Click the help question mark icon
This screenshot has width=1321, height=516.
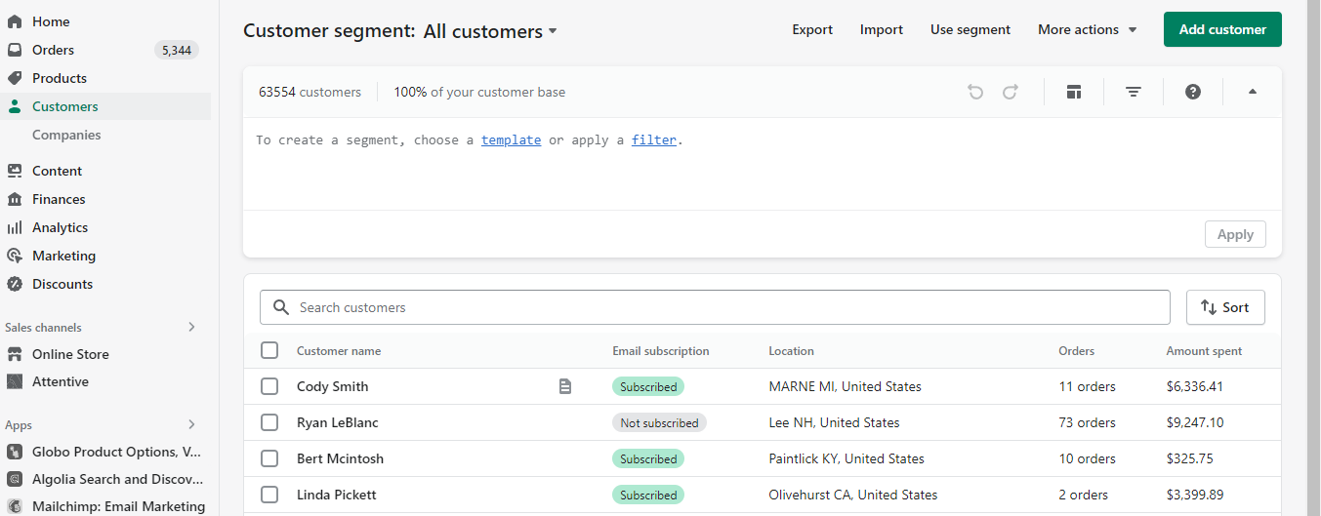(1193, 92)
